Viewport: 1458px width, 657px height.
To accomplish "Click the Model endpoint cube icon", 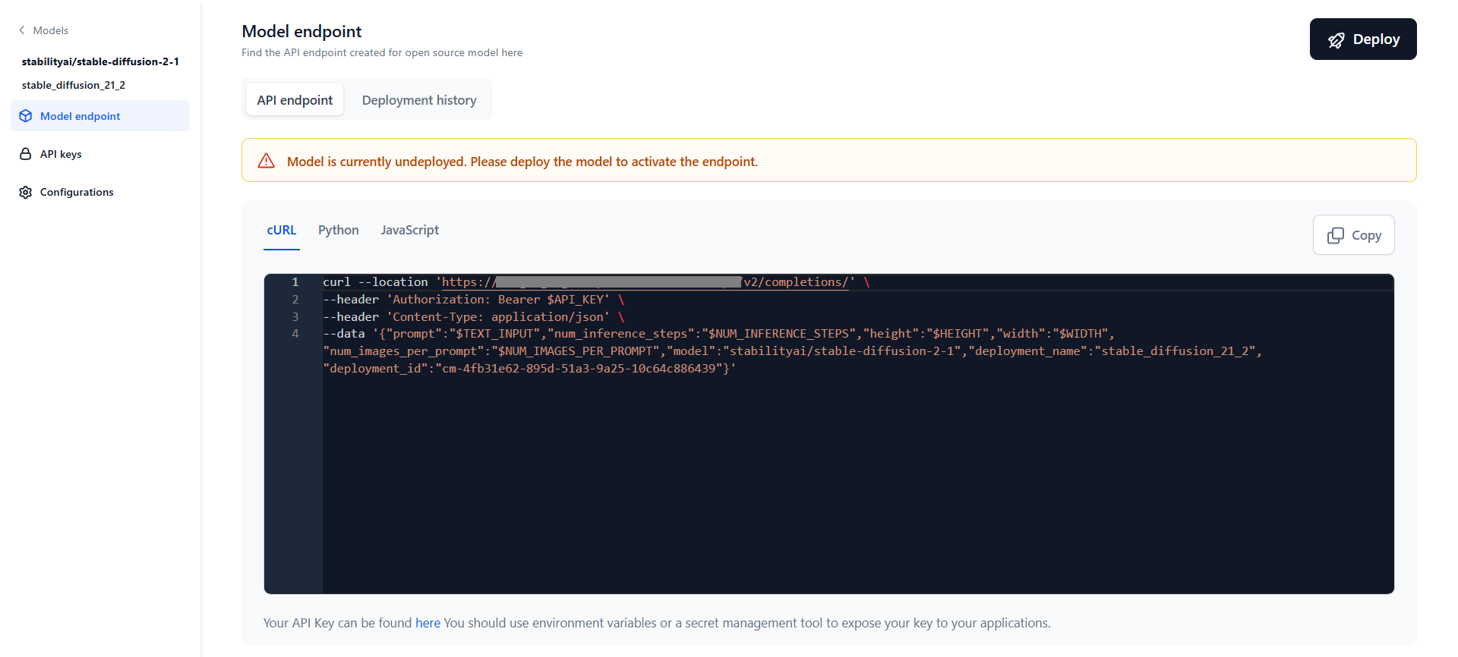I will (26, 116).
